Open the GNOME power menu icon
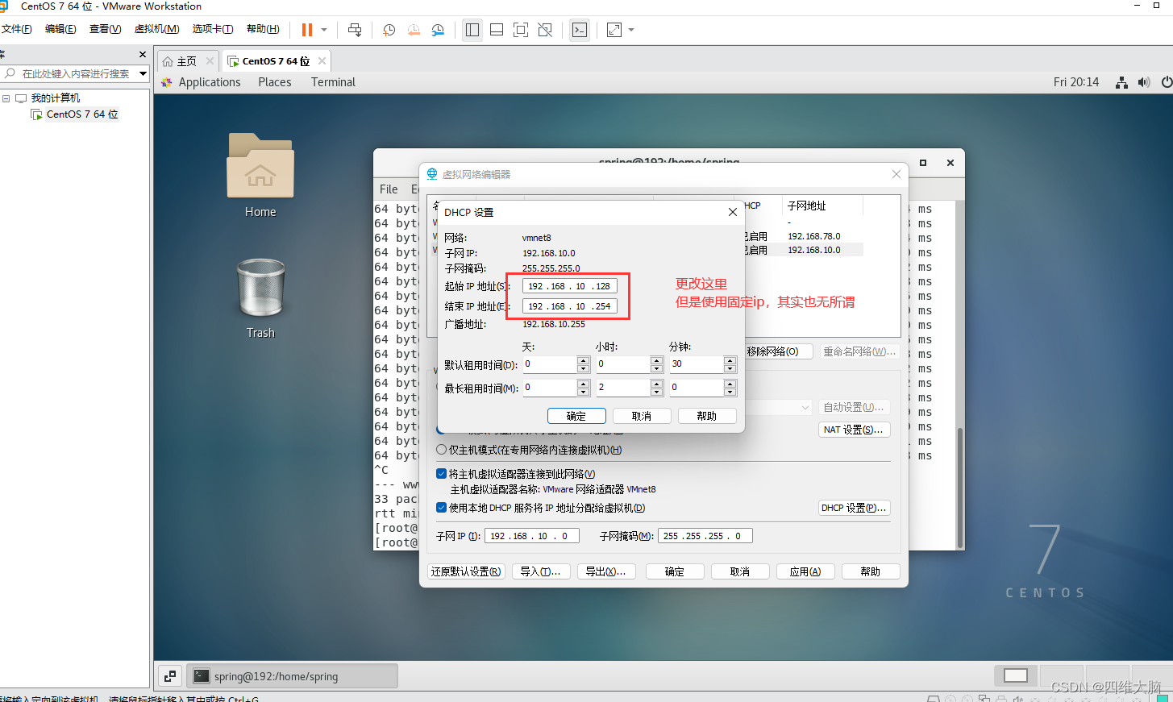Viewport: 1173px width, 702px height. tap(1167, 82)
